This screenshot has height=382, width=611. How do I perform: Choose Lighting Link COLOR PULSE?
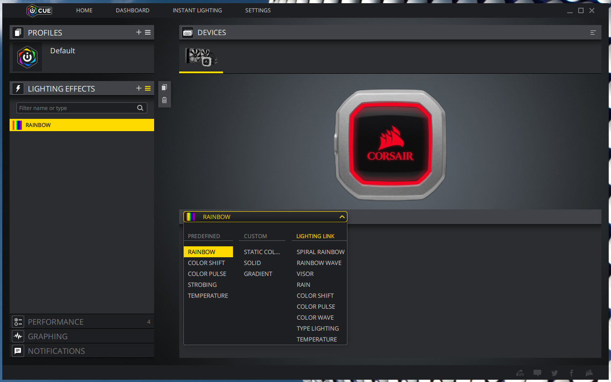[x=316, y=306]
